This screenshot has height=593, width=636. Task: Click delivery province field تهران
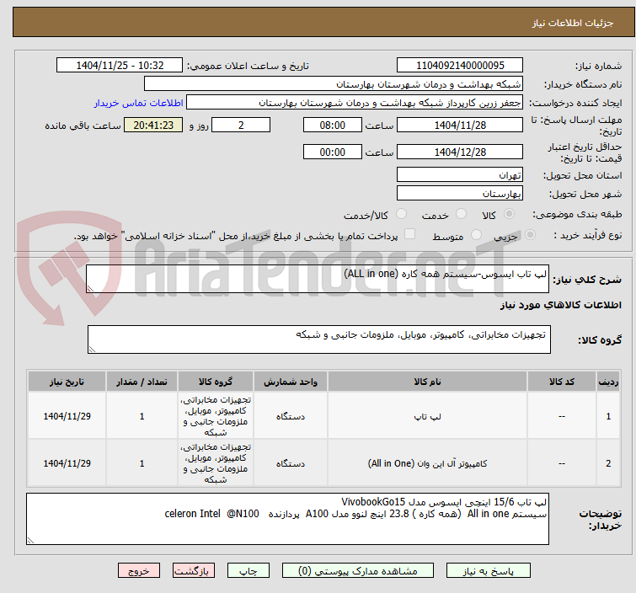point(460,175)
